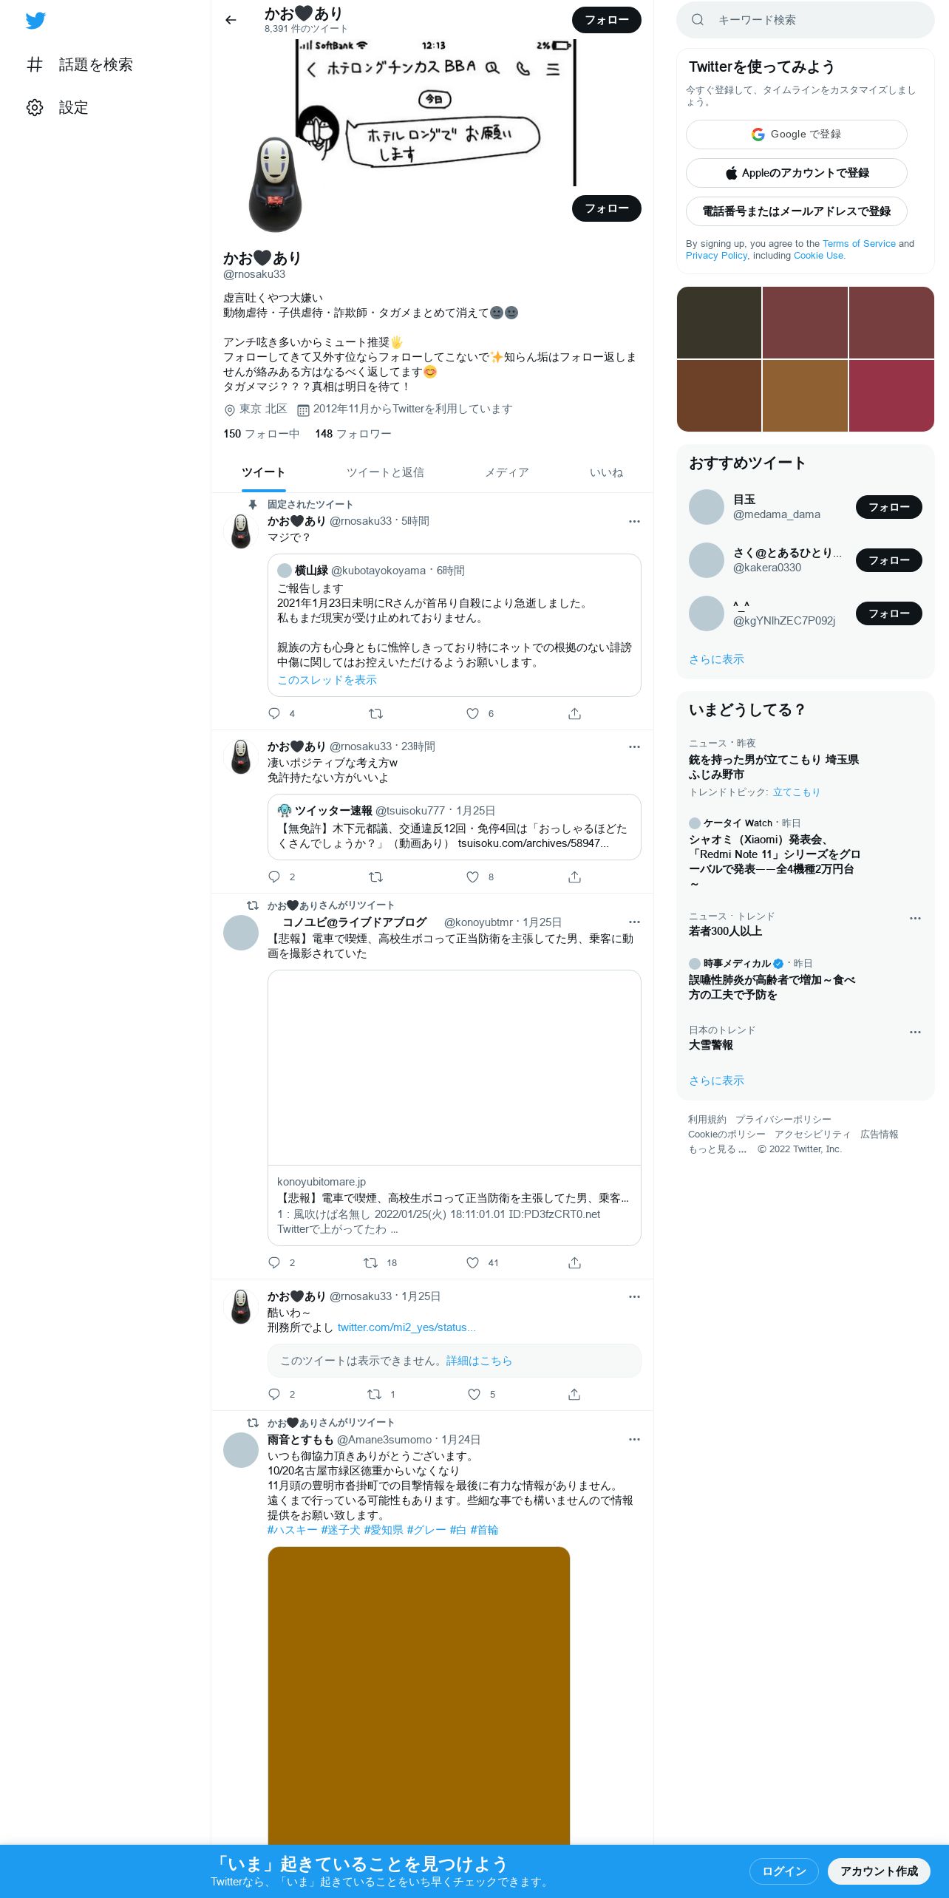Select the ツイート tab
Image resolution: width=949 pixels, height=1898 pixels.
(263, 472)
